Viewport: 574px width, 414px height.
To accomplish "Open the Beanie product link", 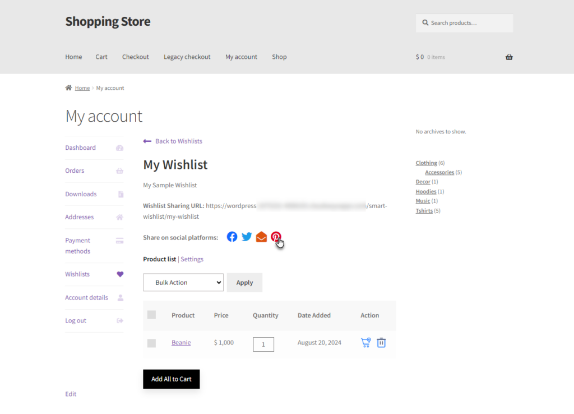I will click(x=181, y=343).
